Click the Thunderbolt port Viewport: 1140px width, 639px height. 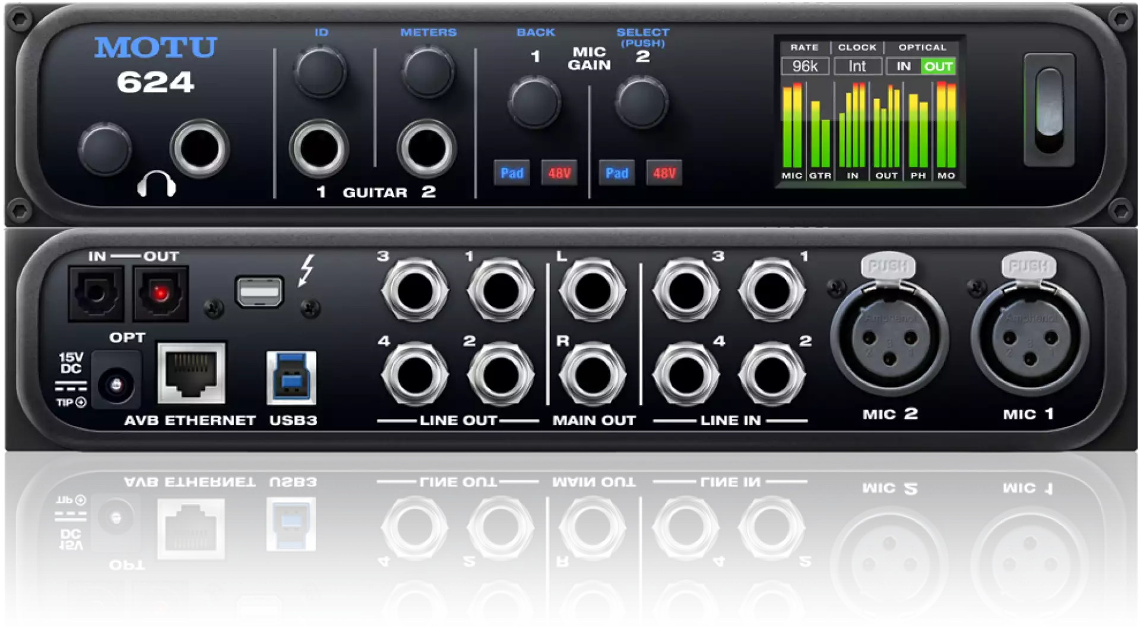259,292
